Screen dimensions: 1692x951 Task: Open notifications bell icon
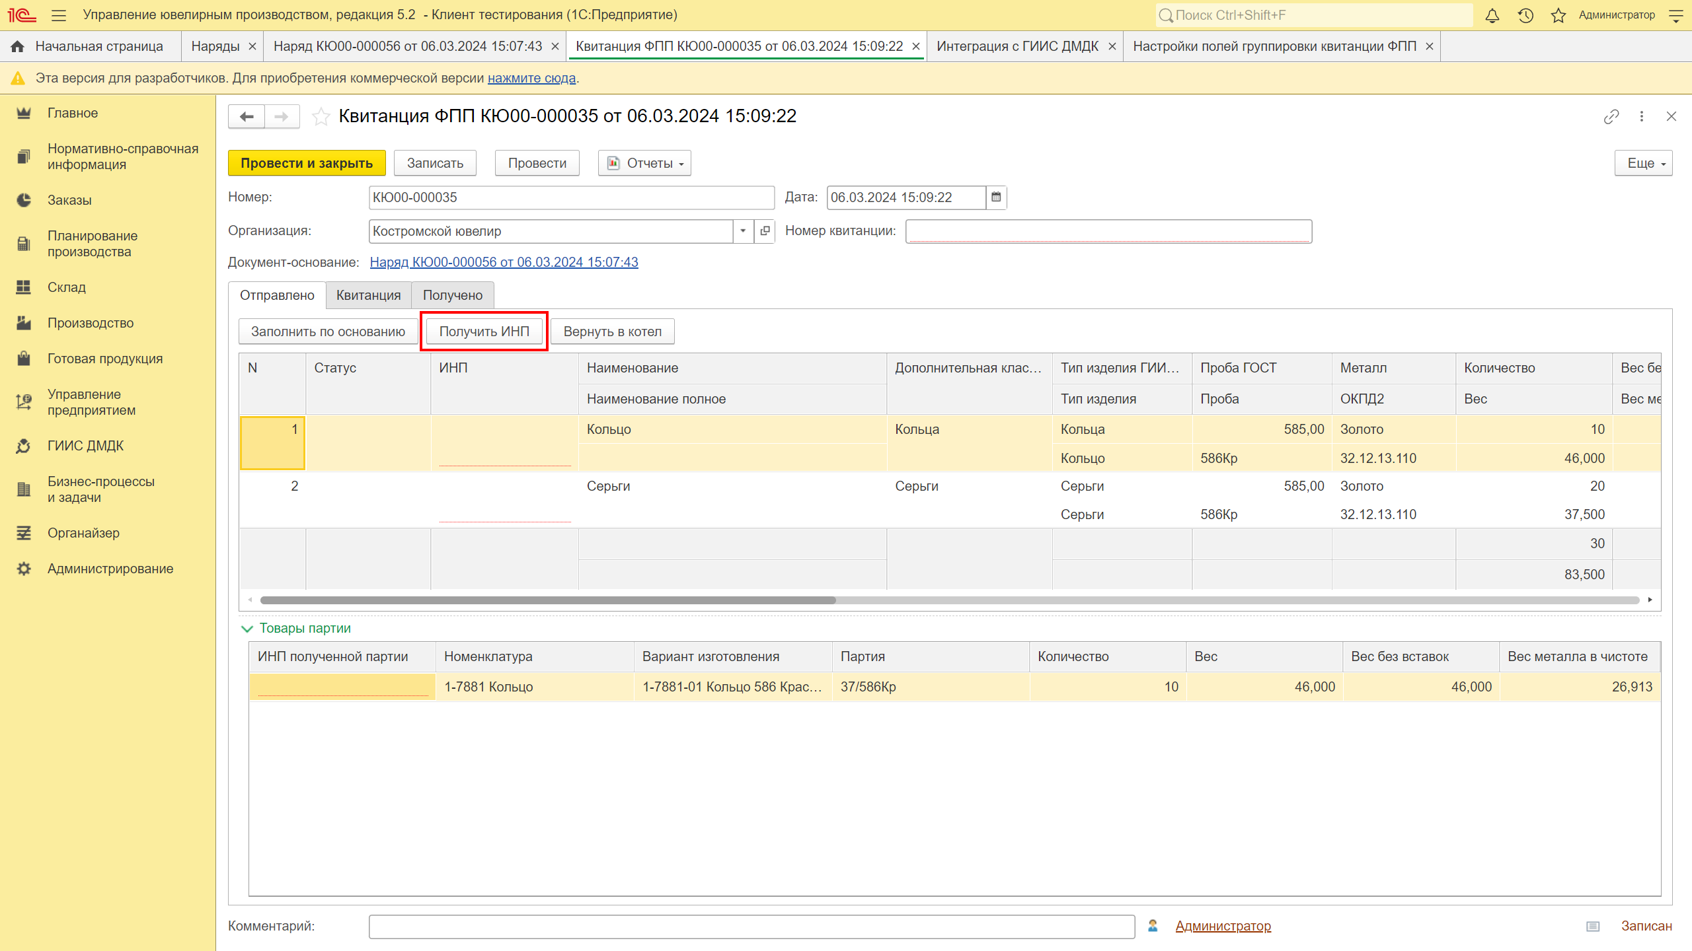point(1492,15)
